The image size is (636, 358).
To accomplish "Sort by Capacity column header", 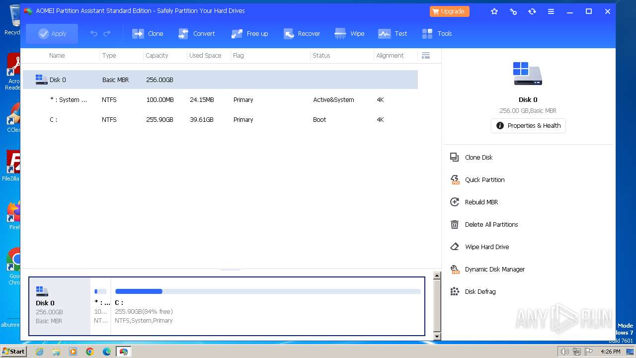I will click(x=157, y=55).
